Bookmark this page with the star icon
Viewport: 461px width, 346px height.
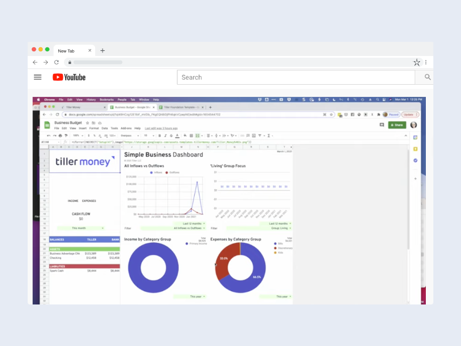pyautogui.click(x=417, y=62)
